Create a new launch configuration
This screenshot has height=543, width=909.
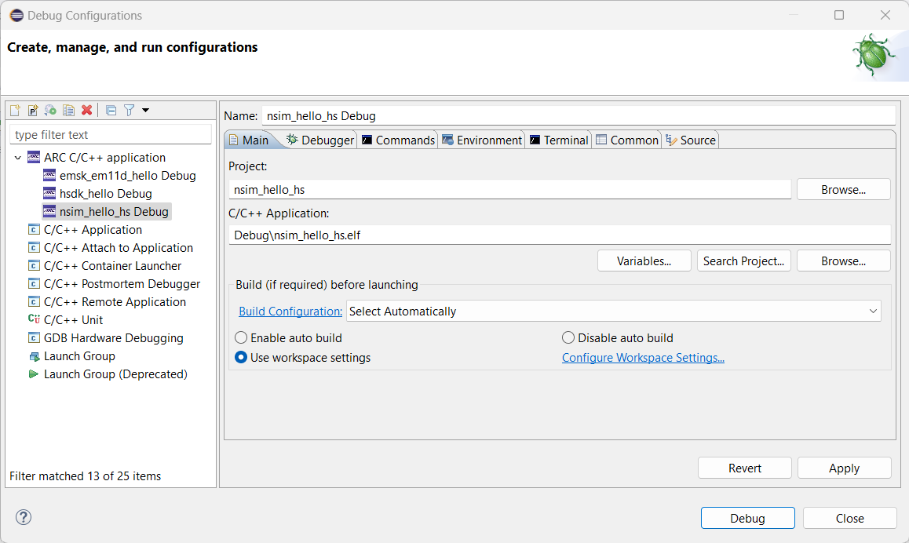(x=14, y=110)
